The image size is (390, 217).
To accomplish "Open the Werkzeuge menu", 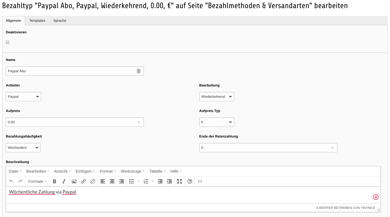I will (x=133, y=171).
